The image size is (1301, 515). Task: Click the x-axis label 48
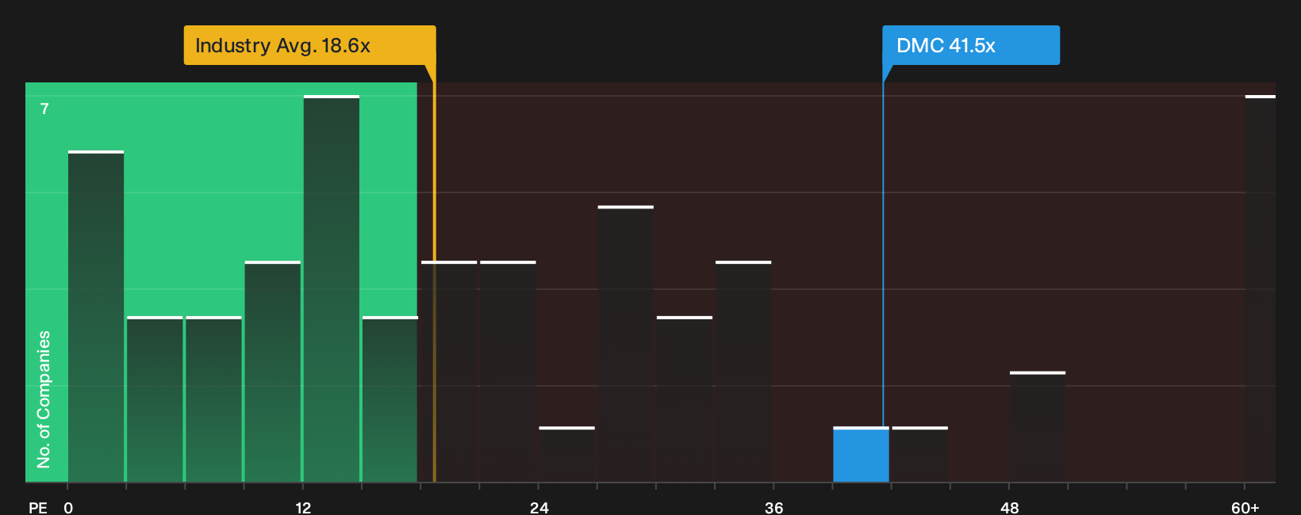click(x=1009, y=508)
